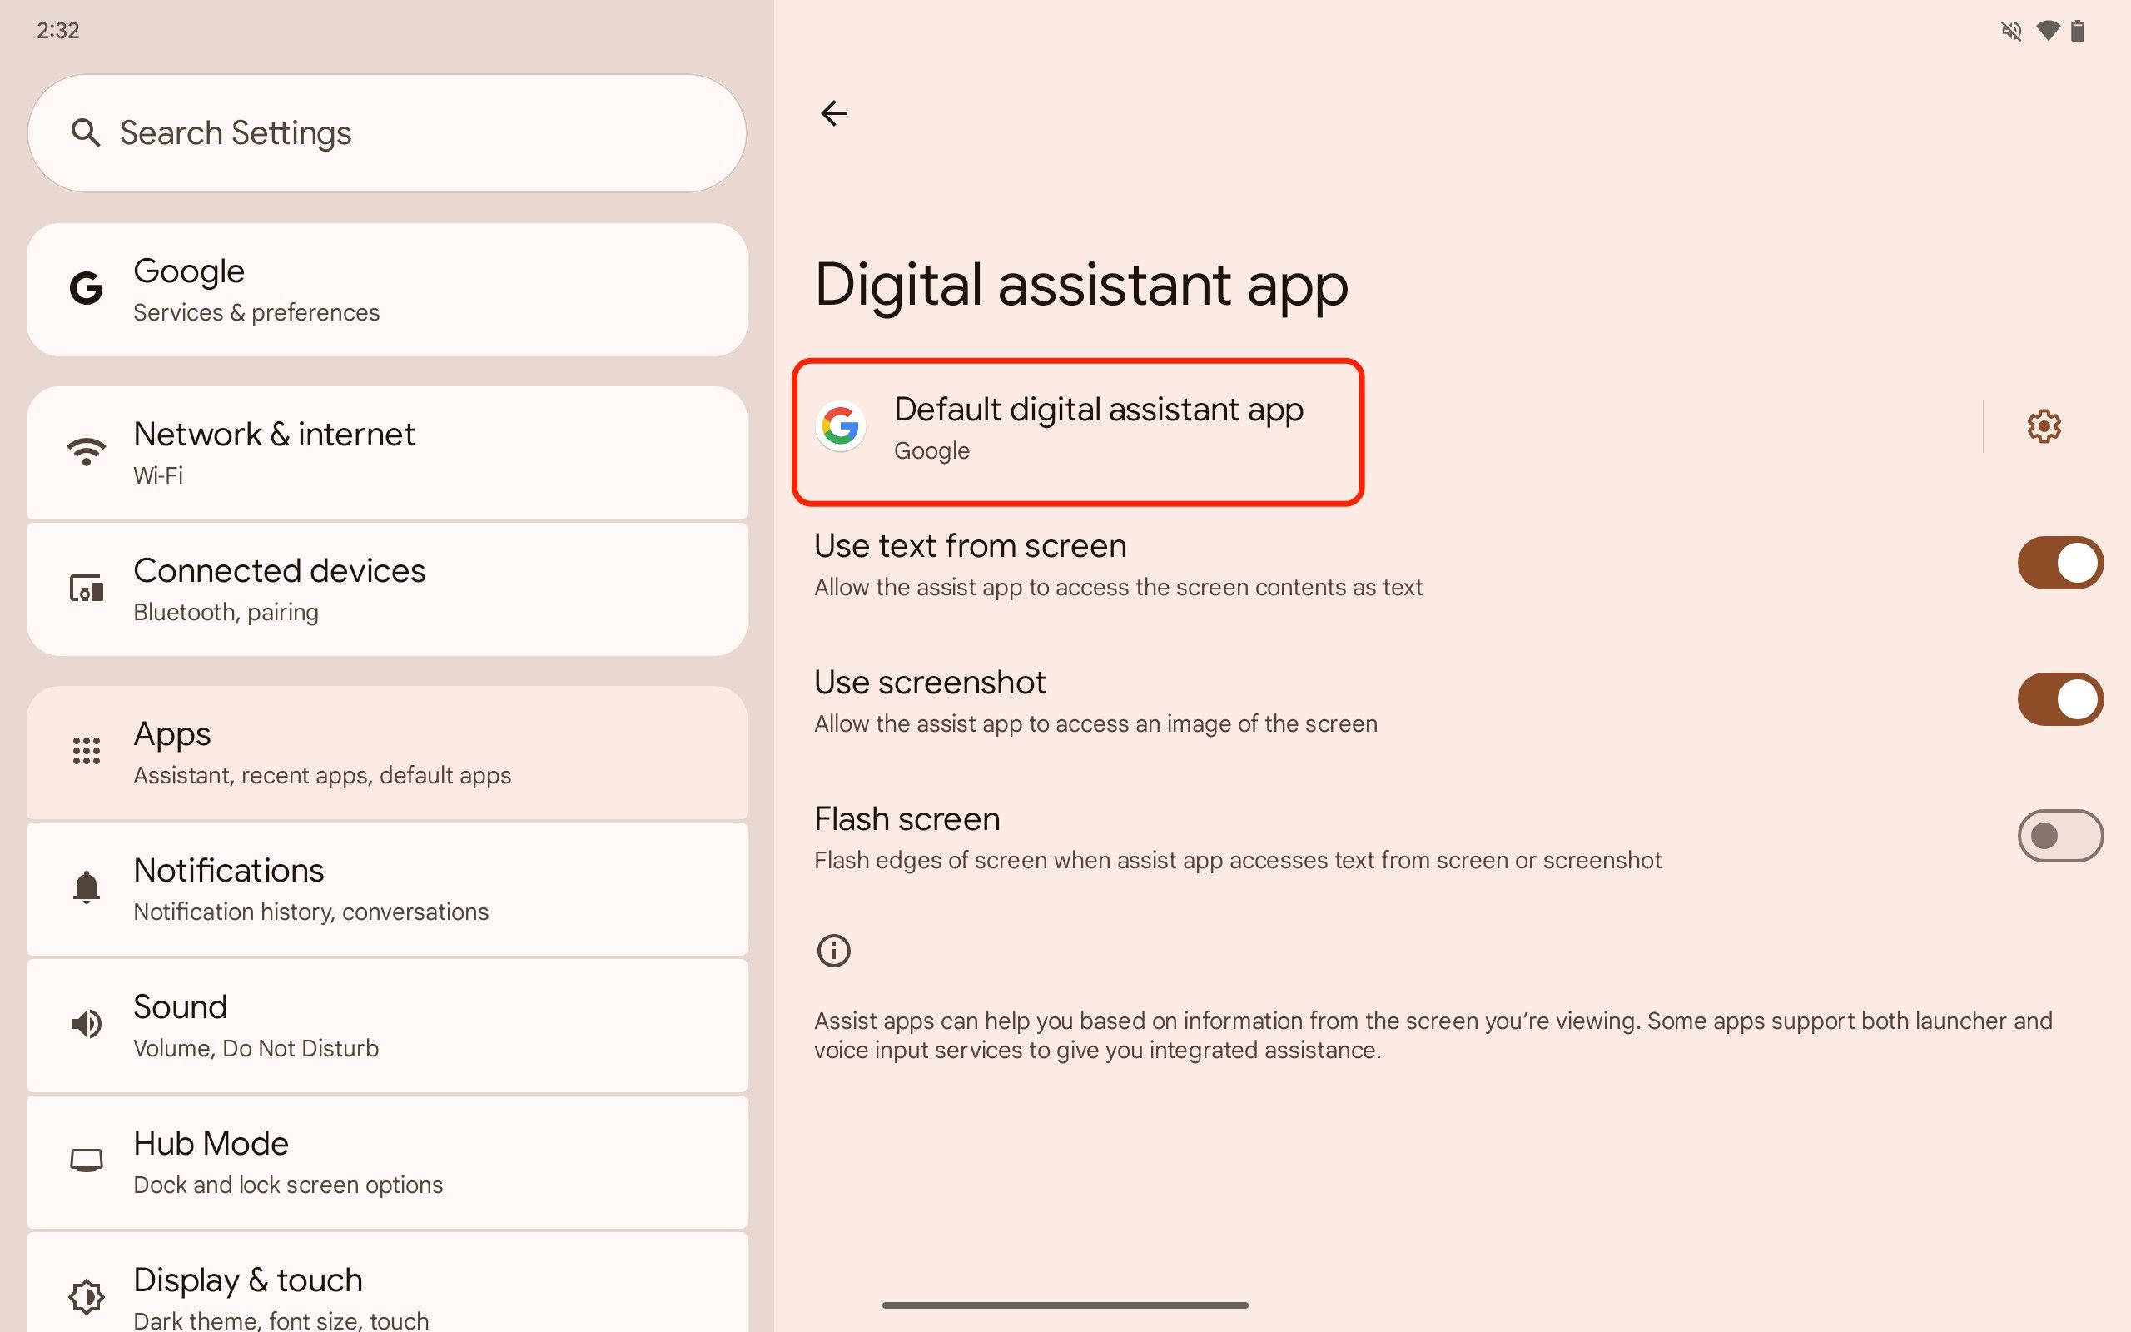Expand Apps assistant and default apps
The height and width of the screenshot is (1332, 2131).
pyautogui.click(x=388, y=750)
